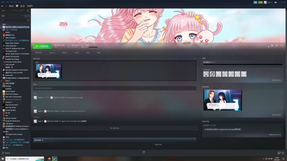Open second unlocked achievement icon
Screen dimensions: 287x161
click(212, 74)
